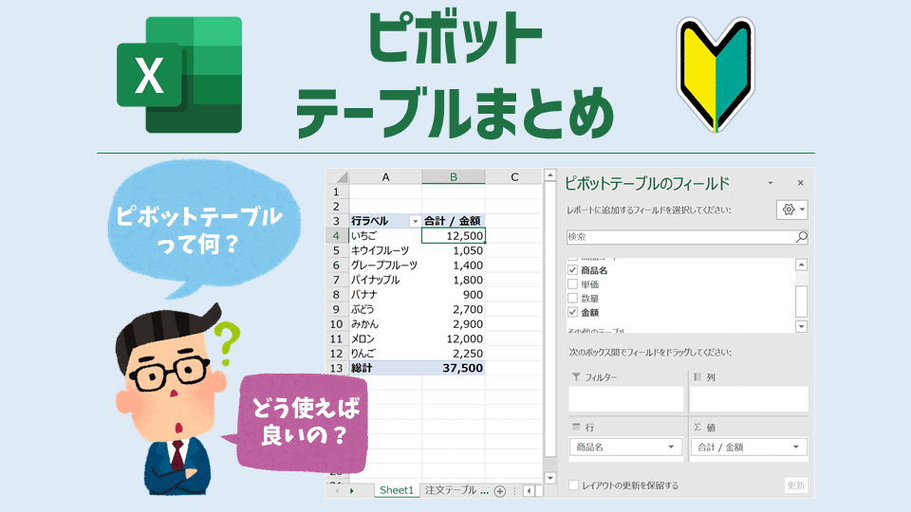Viewport: 911px width, 512px height.
Task: Uncheck the 商品名 field checkbox
Action: [x=572, y=271]
